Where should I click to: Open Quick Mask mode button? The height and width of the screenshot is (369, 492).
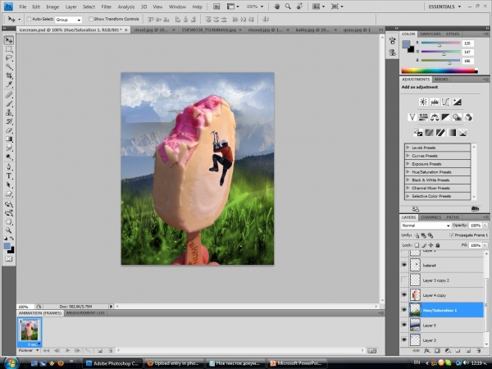9,259
